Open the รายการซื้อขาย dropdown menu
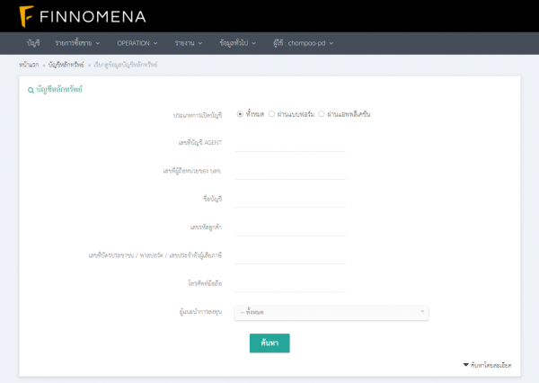 [77, 43]
